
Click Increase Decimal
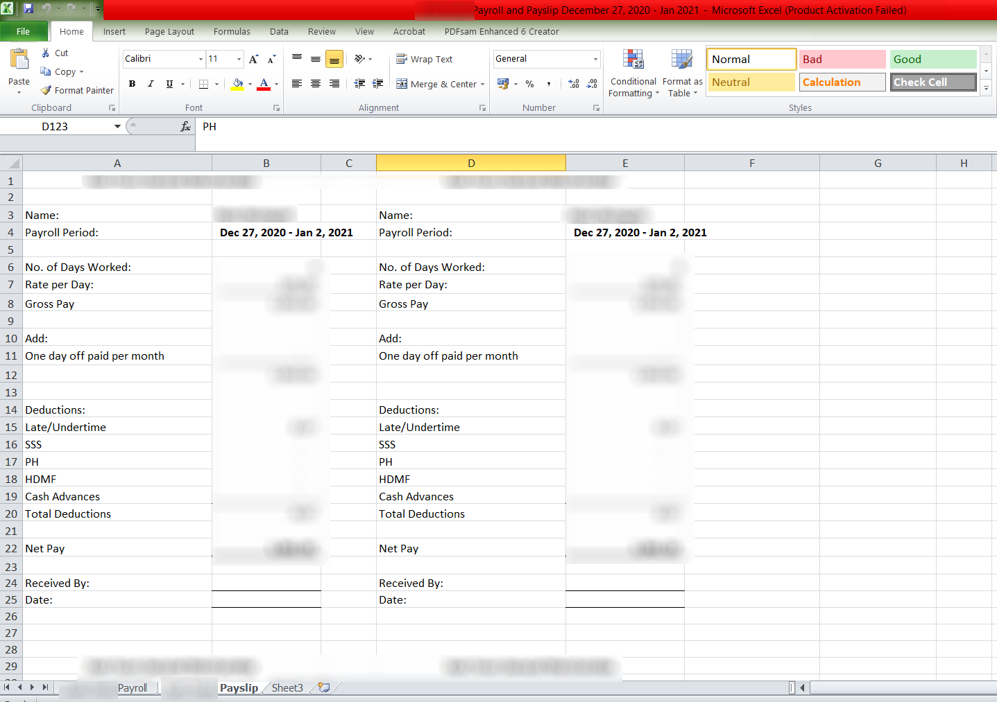tap(574, 84)
